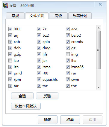Click the 全选 select-all button

click(x=22, y=96)
